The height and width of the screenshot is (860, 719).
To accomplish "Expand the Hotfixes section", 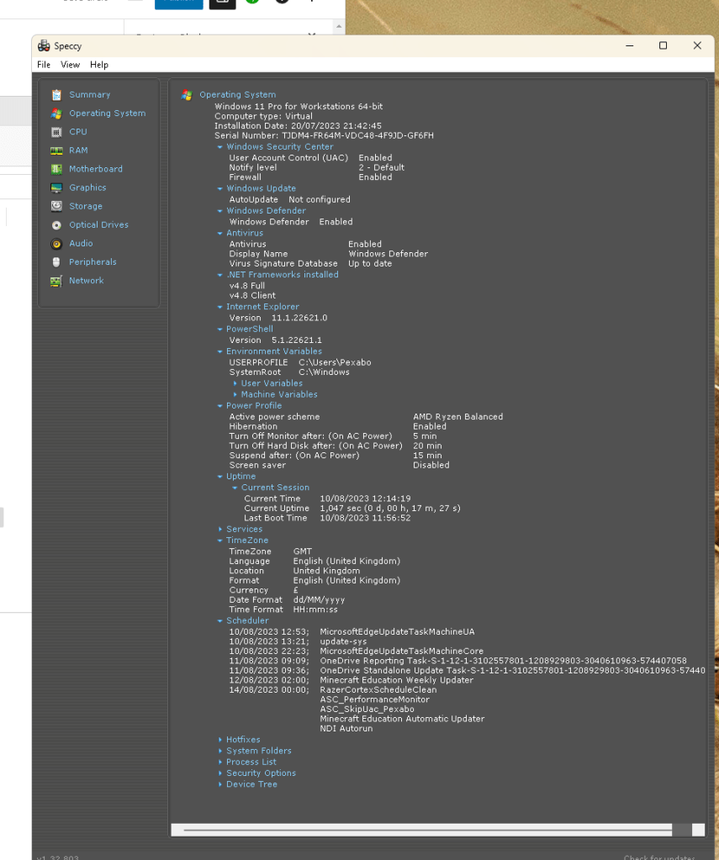I will [x=219, y=740].
